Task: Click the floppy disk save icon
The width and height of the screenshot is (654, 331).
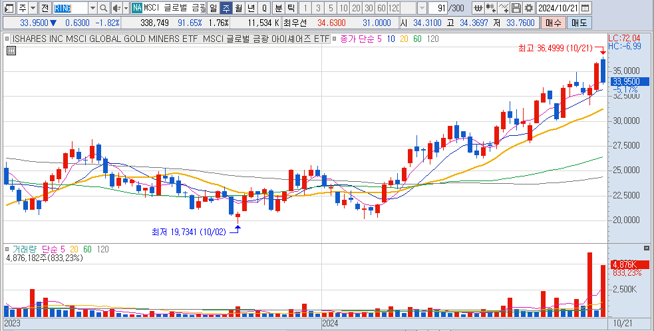Action: click(x=516, y=7)
